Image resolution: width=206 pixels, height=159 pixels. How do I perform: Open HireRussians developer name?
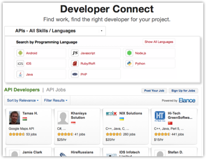(x=82, y=152)
